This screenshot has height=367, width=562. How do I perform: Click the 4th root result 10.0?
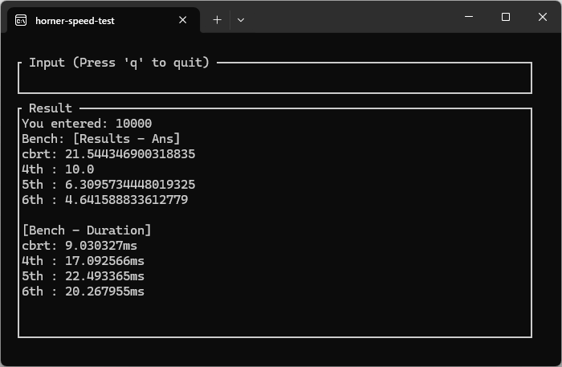point(79,169)
